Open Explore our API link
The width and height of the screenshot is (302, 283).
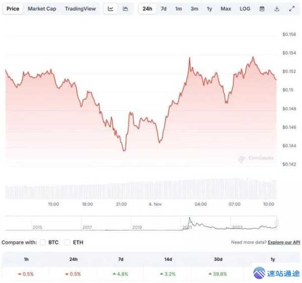[284, 243]
